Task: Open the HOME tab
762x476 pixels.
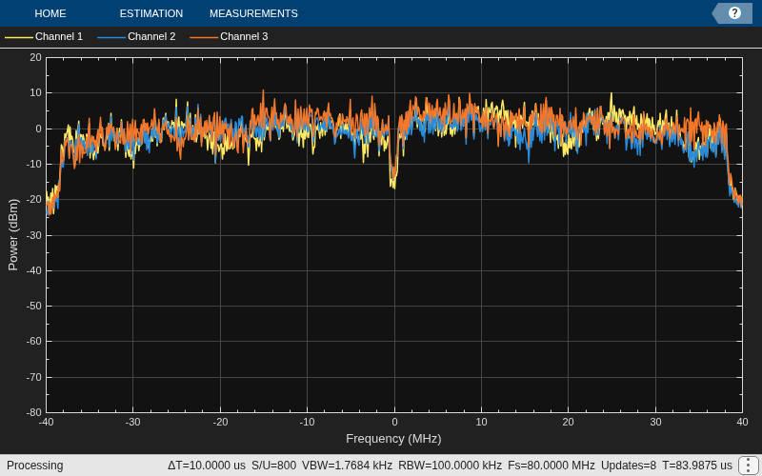Action: [x=50, y=13]
